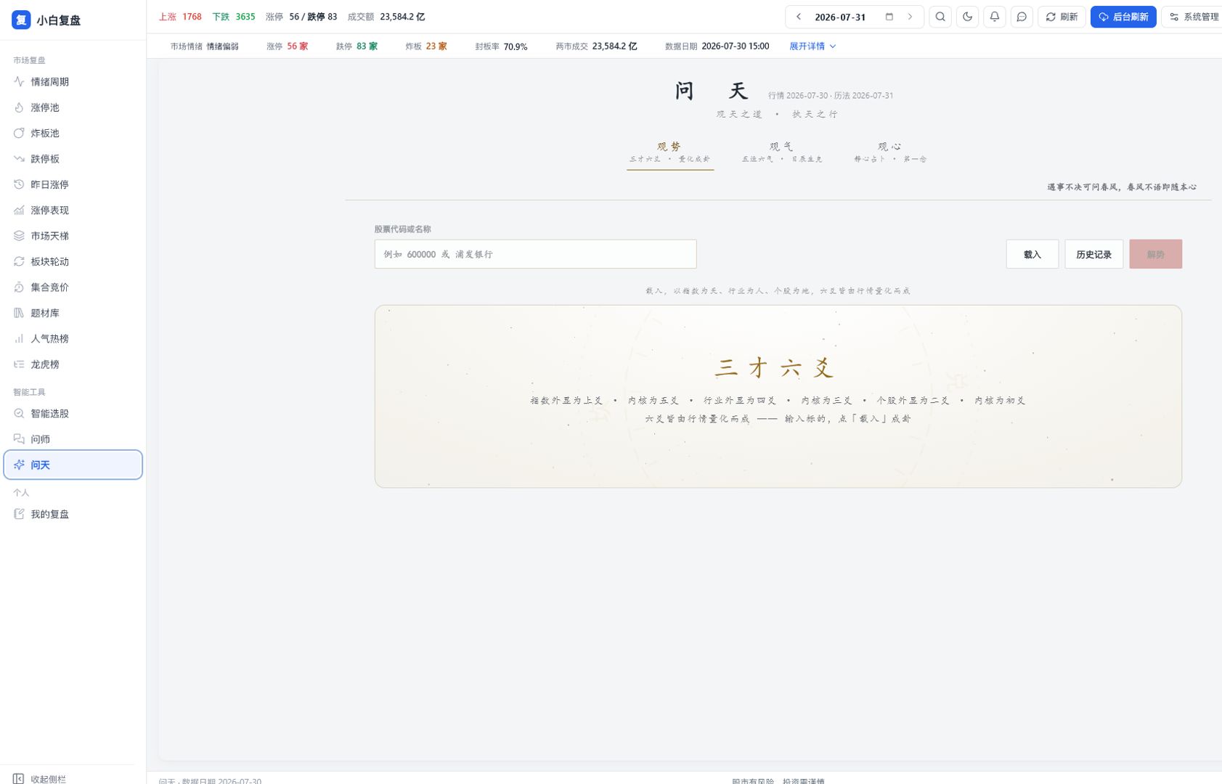Open 情绪周期 from the sidebar
Image resolution: width=1222 pixels, height=784 pixels.
tap(73, 82)
